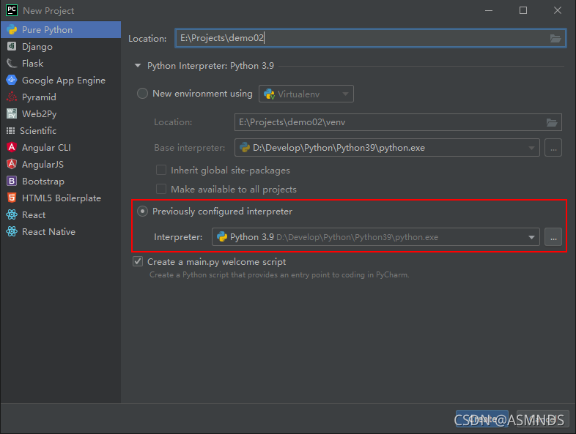Choose the Angular CLI icon
The width and height of the screenshot is (576, 434).
click(12, 148)
